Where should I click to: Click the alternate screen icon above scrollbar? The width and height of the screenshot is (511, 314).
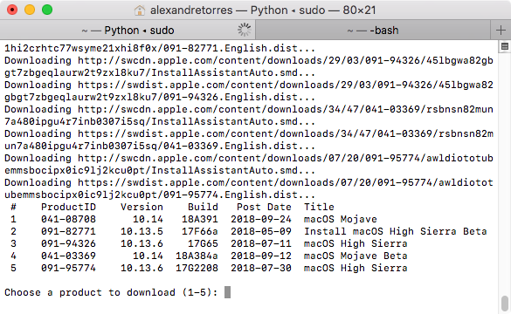(505, 46)
